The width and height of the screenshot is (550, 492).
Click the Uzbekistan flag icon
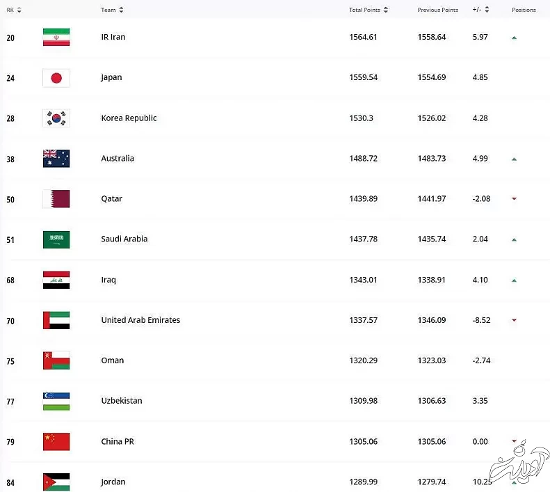[56, 402]
